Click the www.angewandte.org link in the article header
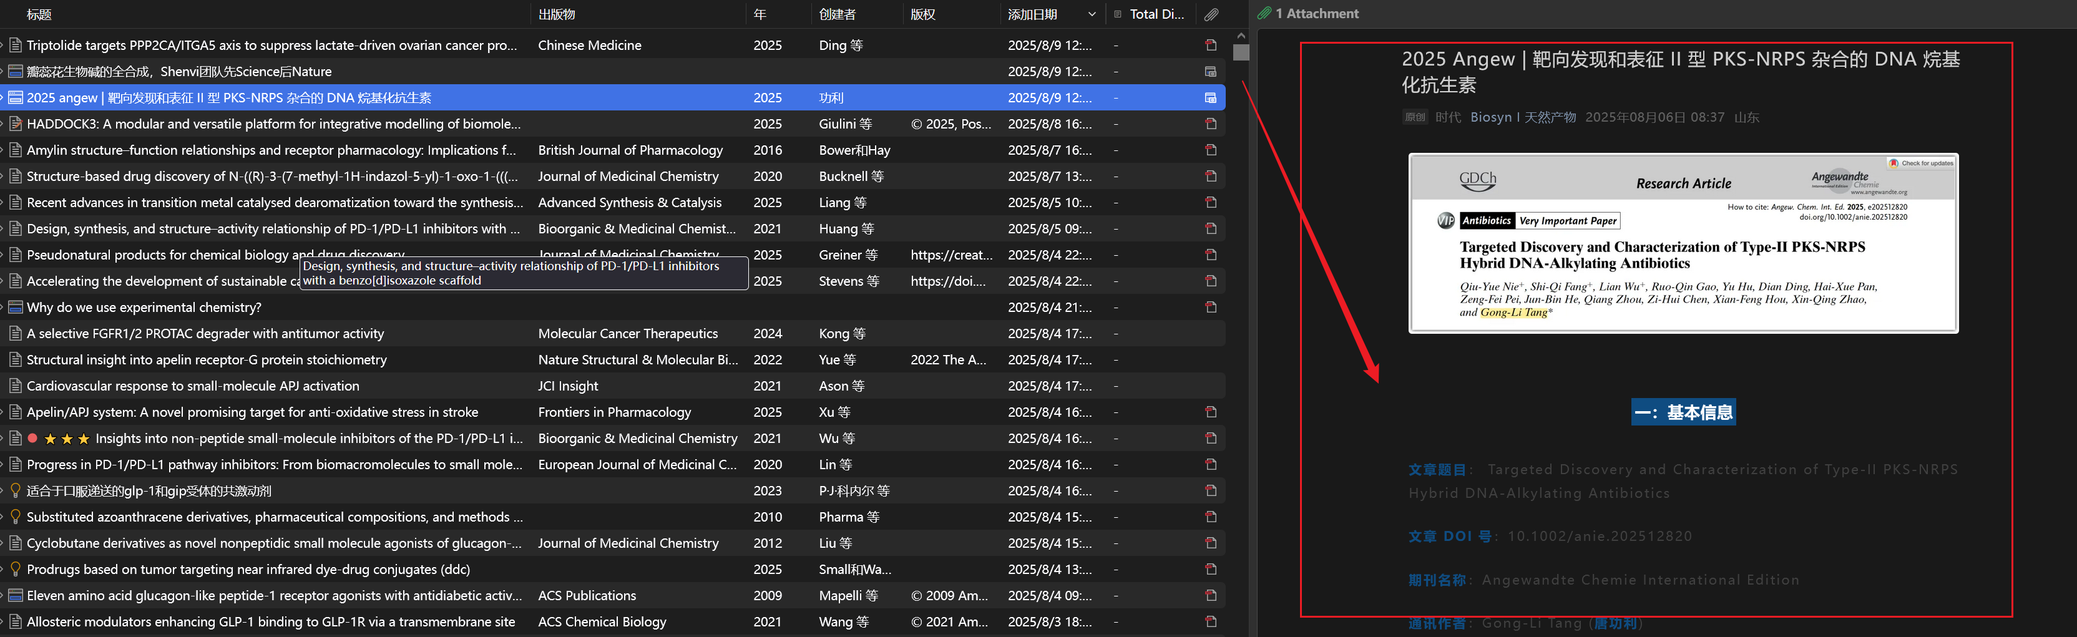Viewport: 2077px width, 637px height. click(x=1879, y=192)
